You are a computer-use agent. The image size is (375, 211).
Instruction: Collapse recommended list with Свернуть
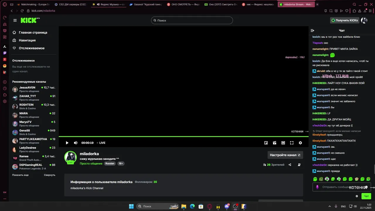coord(50,175)
